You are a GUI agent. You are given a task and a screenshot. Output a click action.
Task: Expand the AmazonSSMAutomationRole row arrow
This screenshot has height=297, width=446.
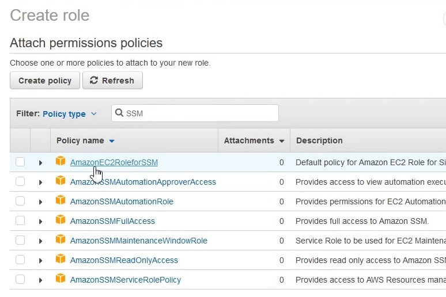click(x=40, y=202)
